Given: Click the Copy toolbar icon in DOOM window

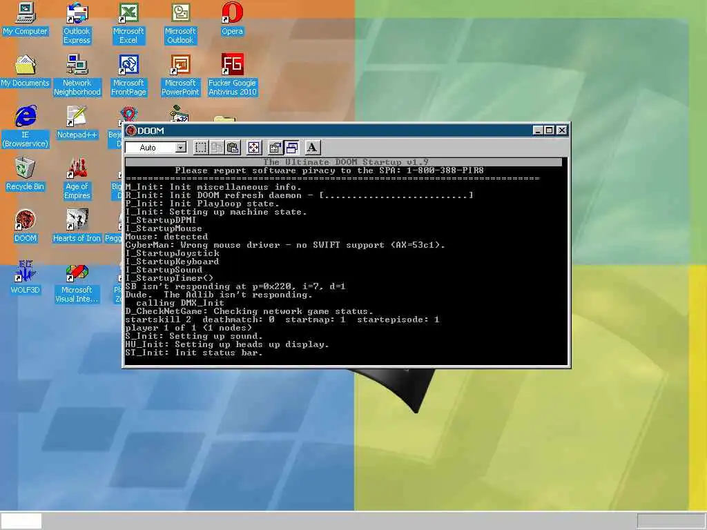Looking at the screenshot, I should coord(217,148).
